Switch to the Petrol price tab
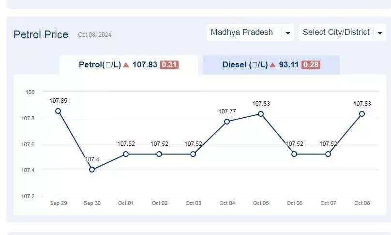The width and height of the screenshot is (391, 235). pyautogui.click(x=129, y=65)
